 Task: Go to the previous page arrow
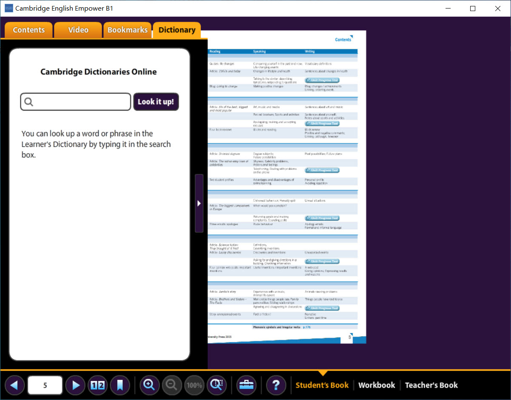click(x=14, y=386)
